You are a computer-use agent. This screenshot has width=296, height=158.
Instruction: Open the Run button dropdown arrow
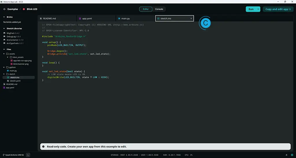(258, 9)
